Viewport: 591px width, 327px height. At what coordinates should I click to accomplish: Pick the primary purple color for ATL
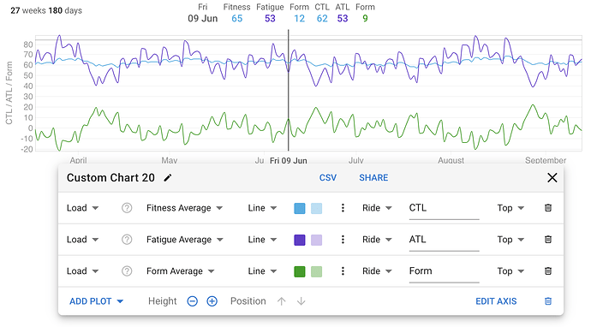coord(300,240)
